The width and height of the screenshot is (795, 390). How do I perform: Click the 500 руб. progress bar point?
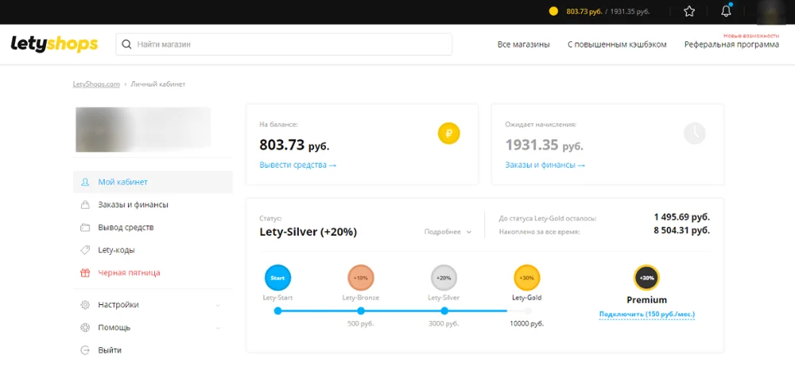[361, 311]
